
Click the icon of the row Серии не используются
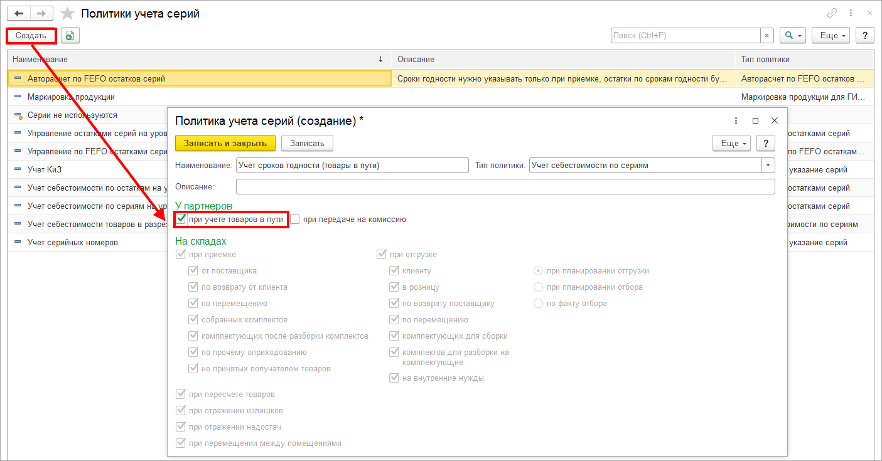18,115
